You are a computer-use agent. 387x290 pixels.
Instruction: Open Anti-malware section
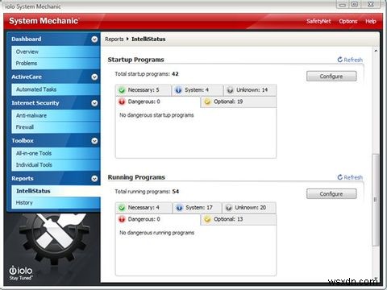click(x=56, y=115)
